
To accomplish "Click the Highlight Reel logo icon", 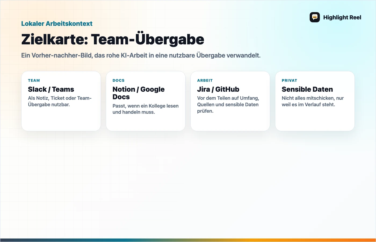I will (315, 17).
